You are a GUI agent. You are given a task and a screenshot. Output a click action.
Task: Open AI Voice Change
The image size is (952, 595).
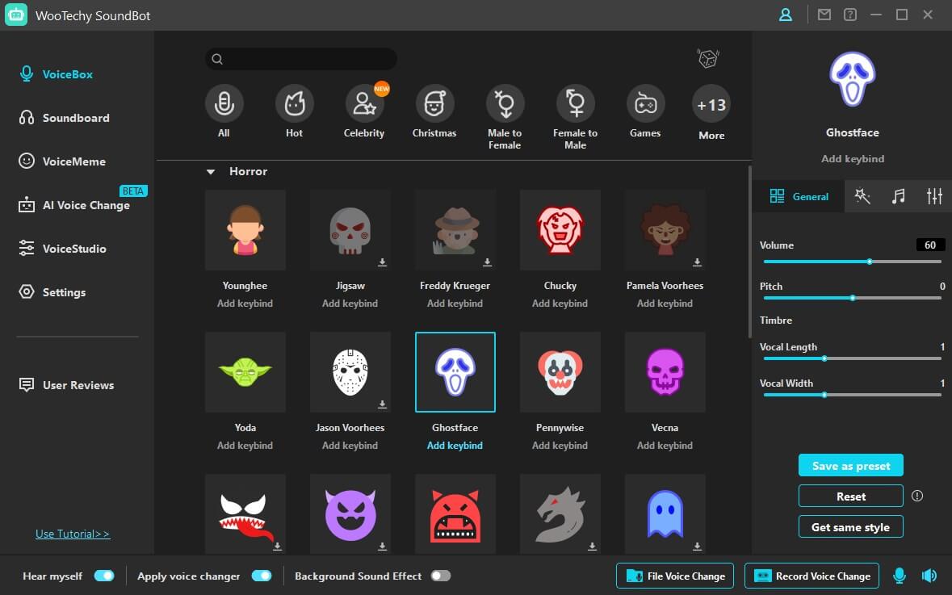tap(74, 205)
